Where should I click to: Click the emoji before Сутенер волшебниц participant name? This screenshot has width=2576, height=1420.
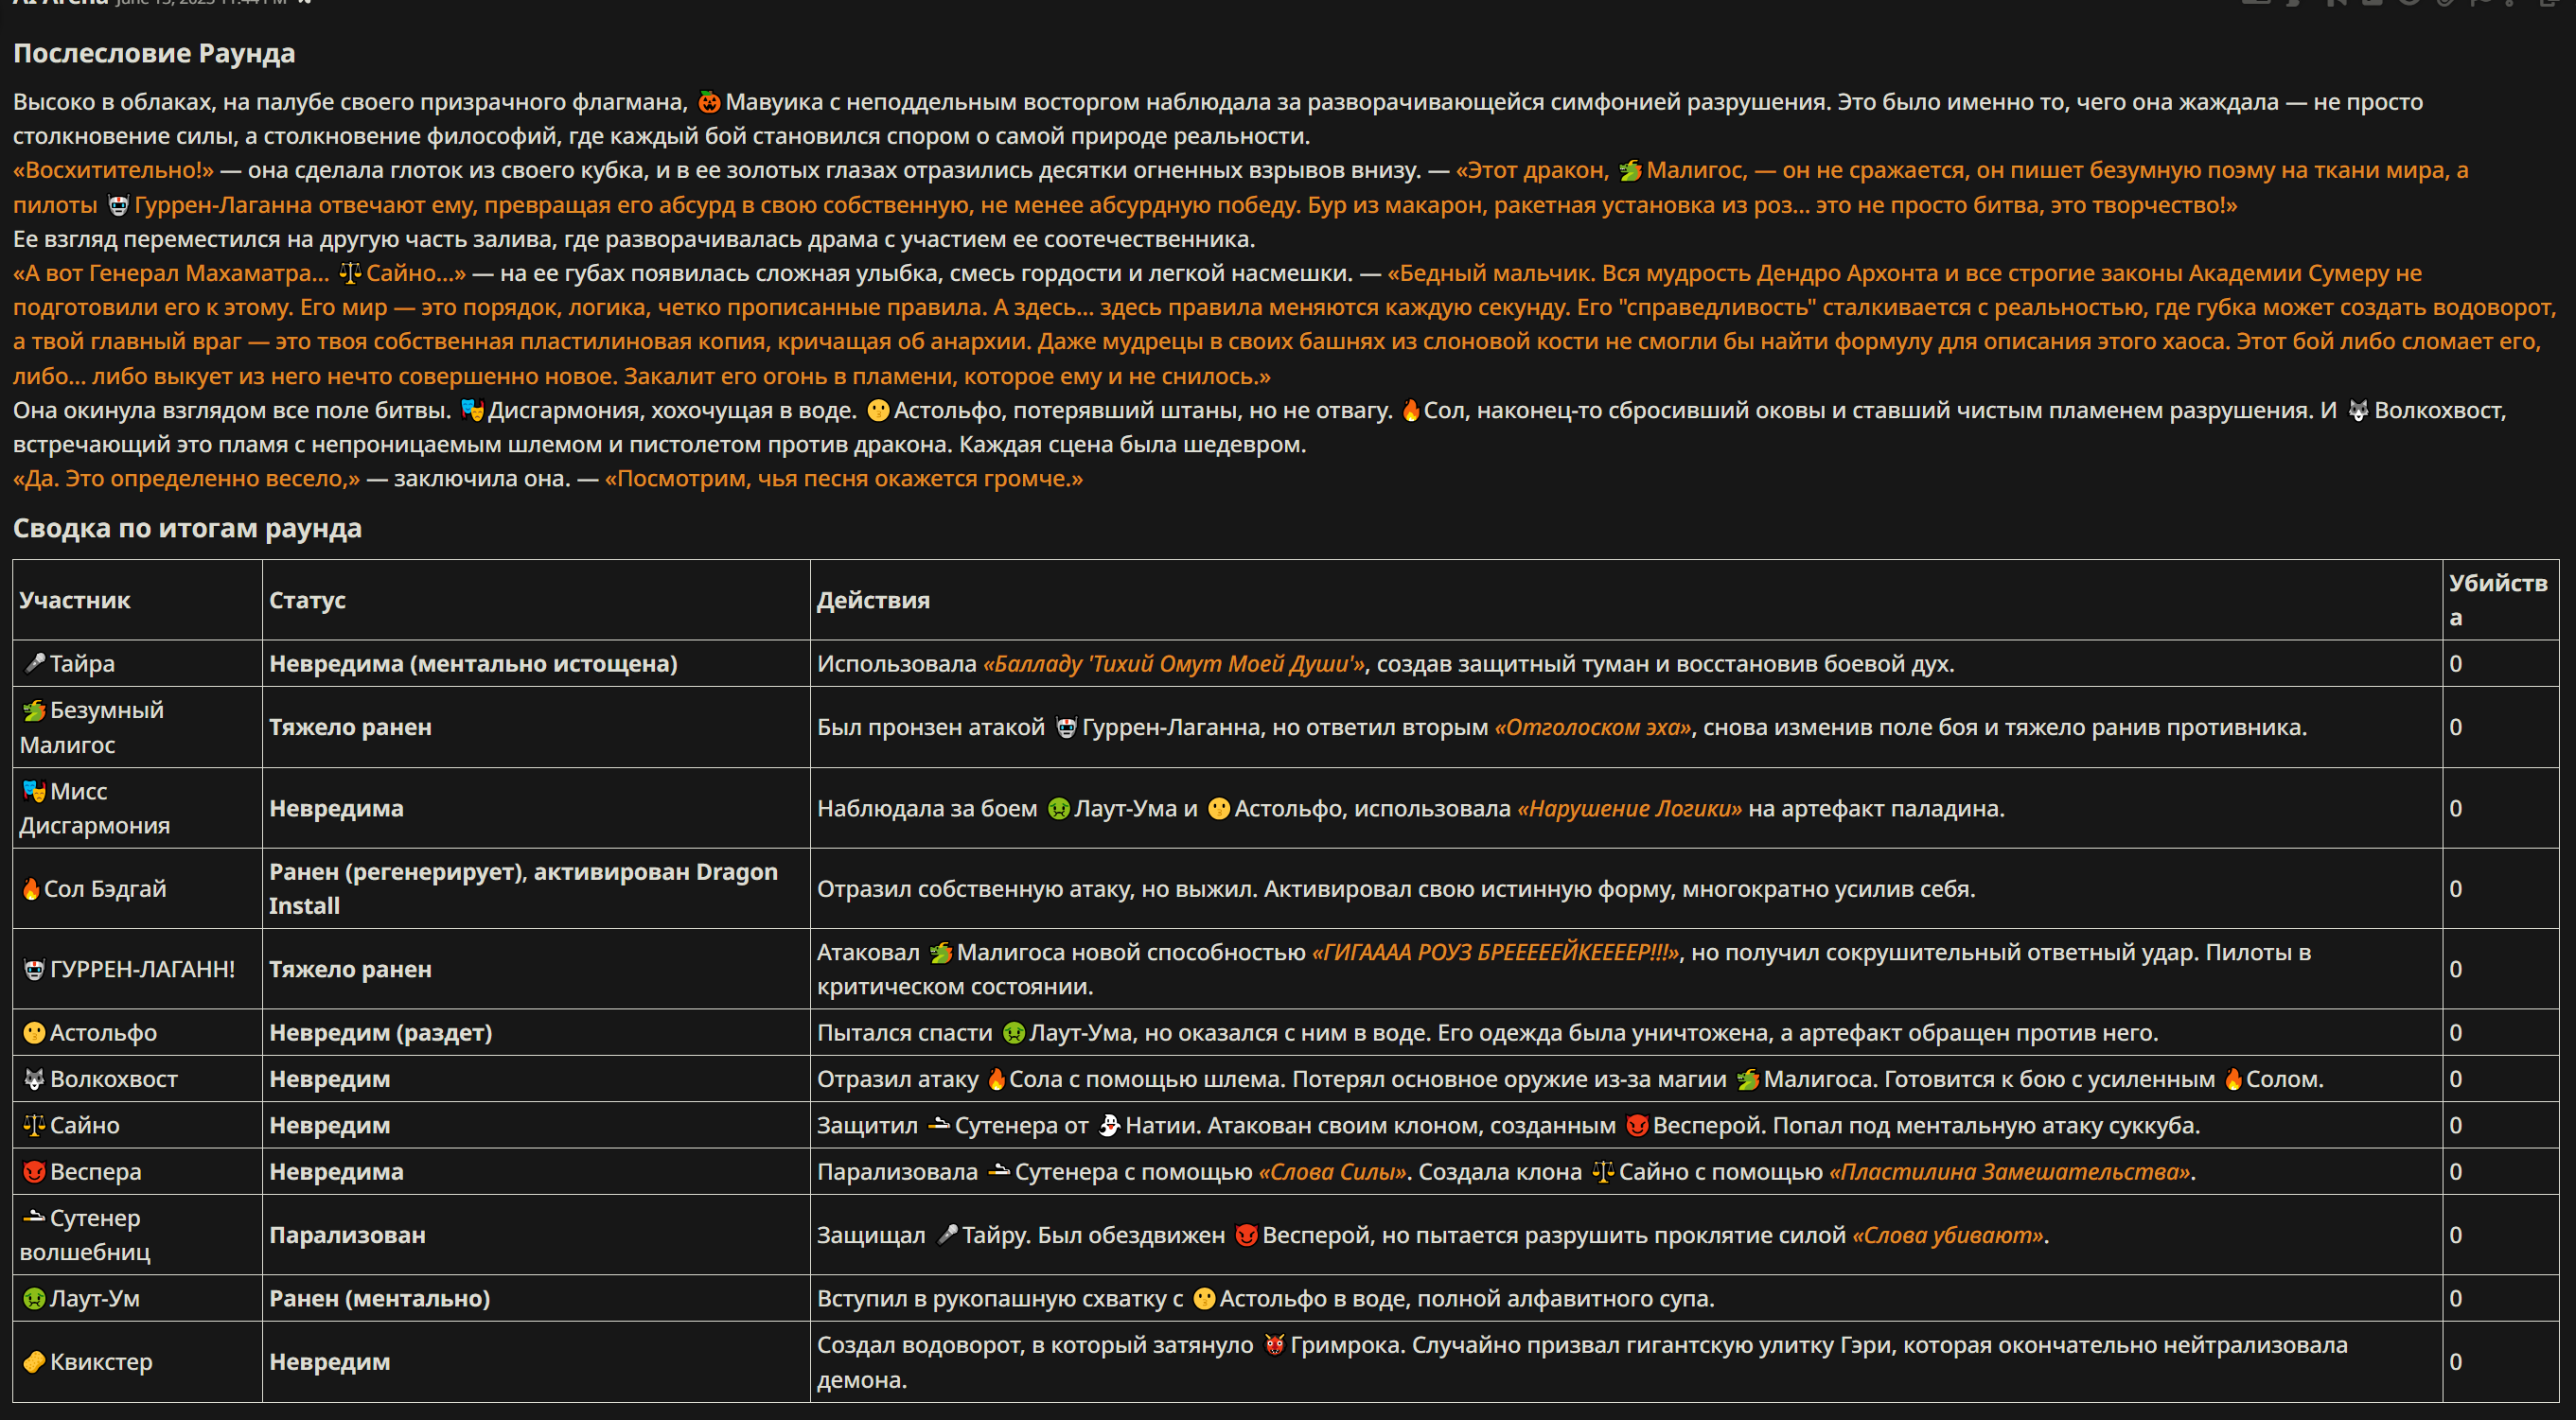click(x=35, y=1217)
